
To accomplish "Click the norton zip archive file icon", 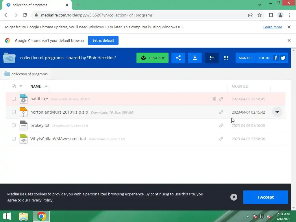I will [23, 112].
